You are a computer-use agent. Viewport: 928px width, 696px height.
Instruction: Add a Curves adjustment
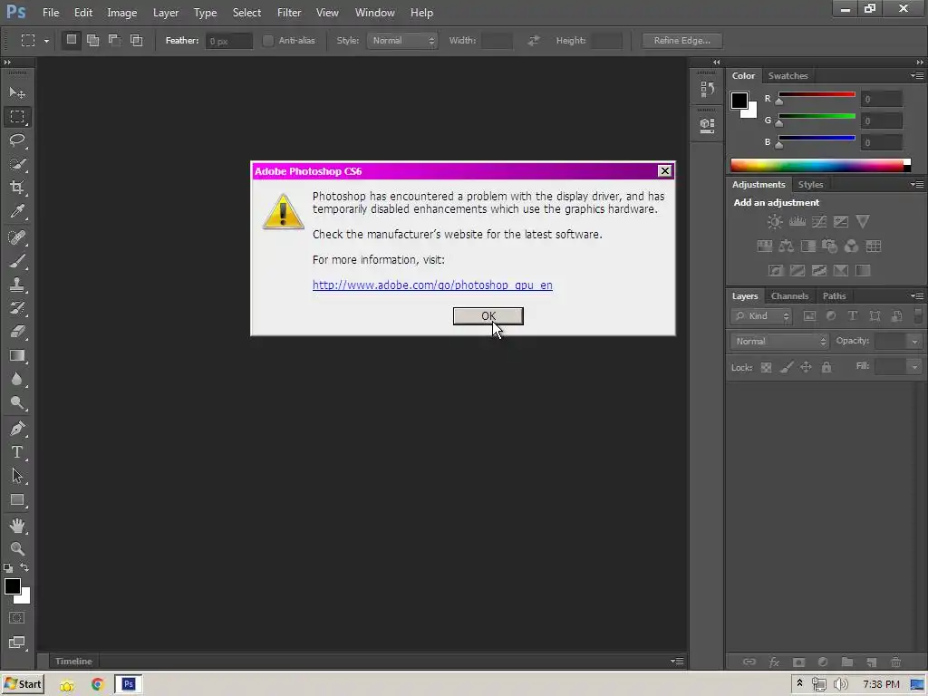point(819,222)
